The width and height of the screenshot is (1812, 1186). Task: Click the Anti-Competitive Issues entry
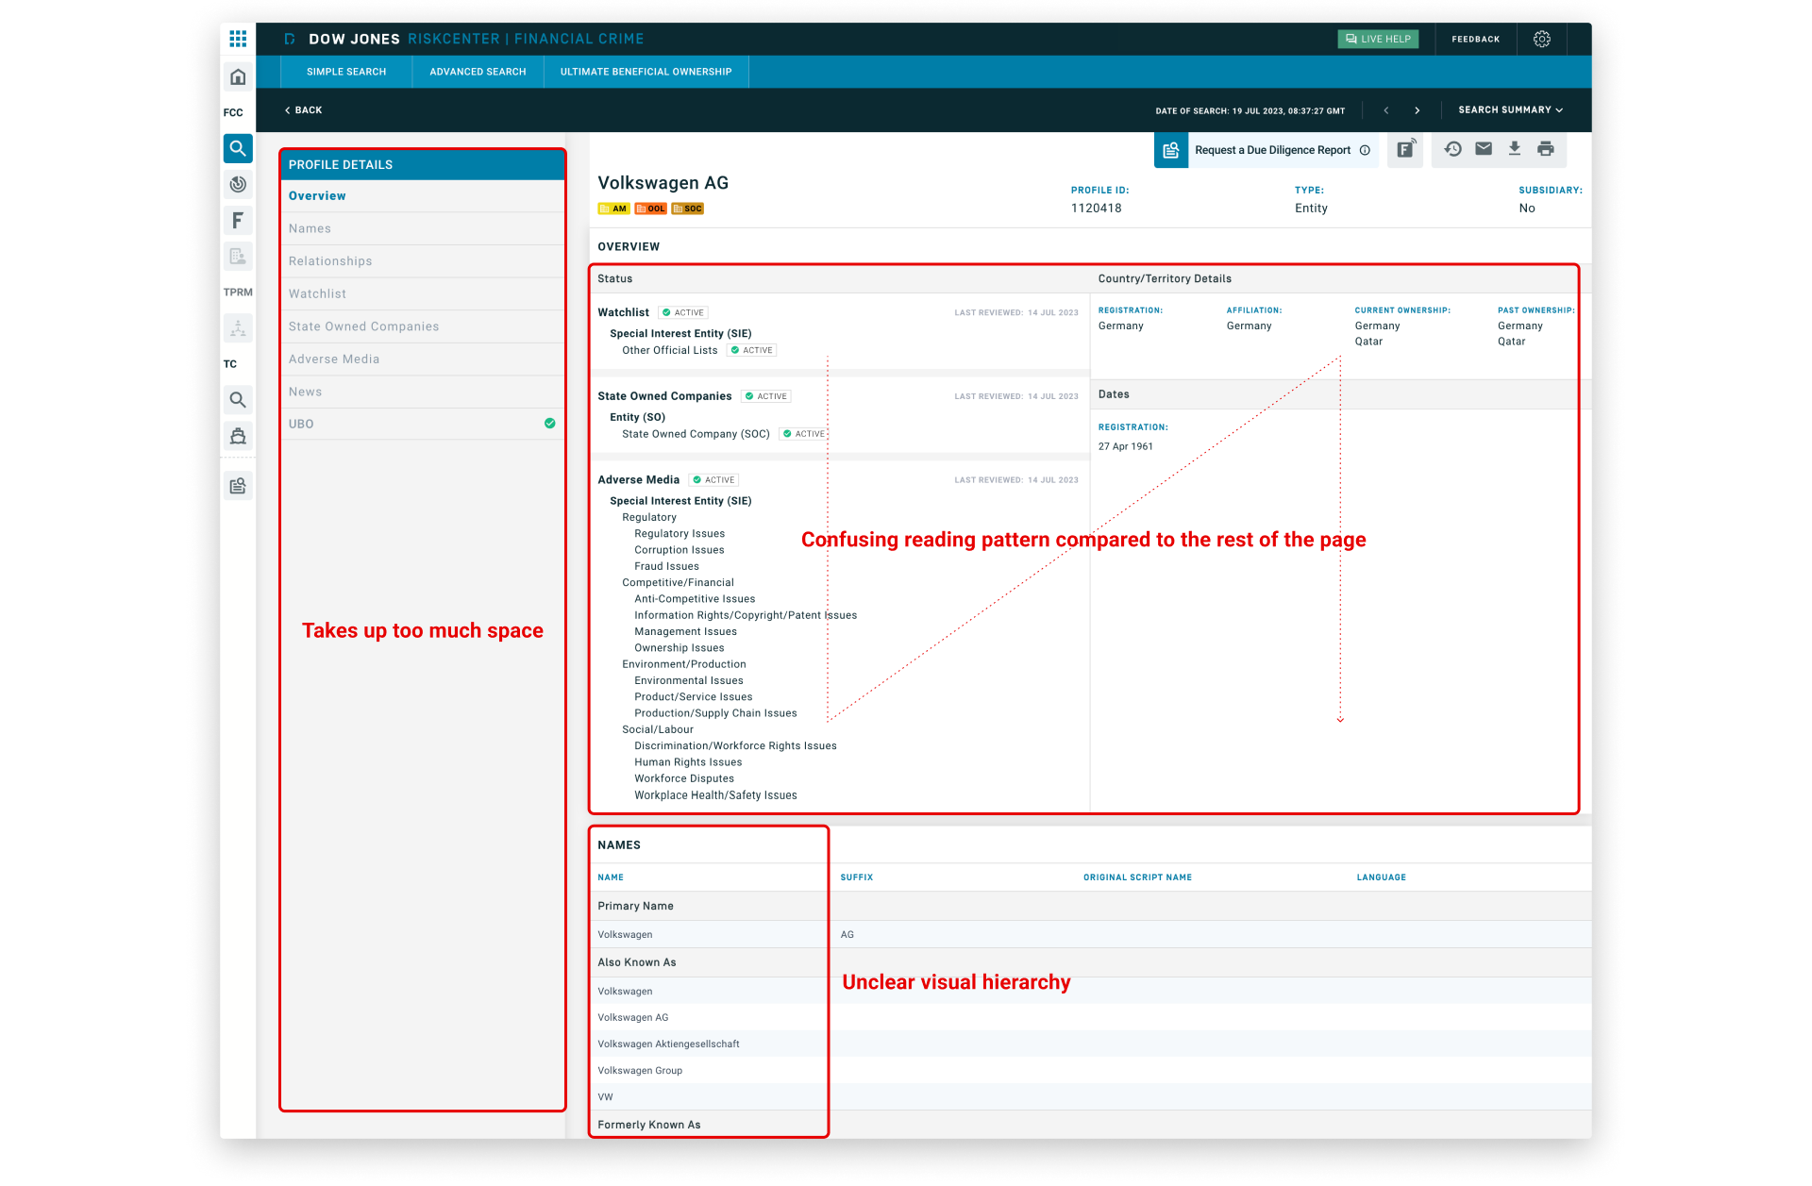[x=695, y=599]
